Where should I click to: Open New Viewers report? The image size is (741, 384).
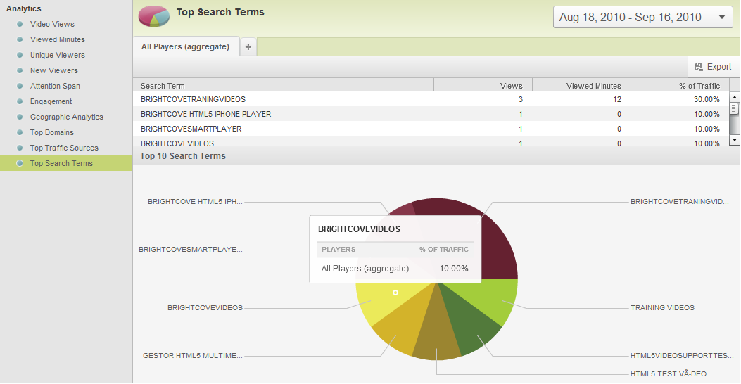click(x=54, y=71)
